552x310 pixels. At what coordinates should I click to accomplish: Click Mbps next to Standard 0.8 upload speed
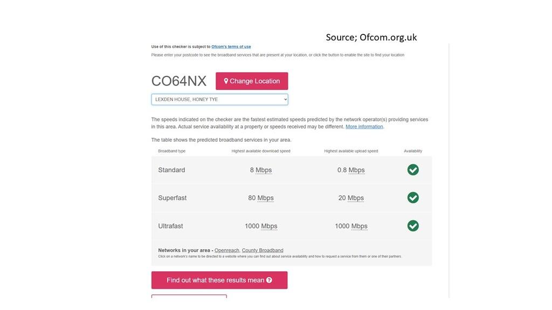pyautogui.click(x=357, y=170)
